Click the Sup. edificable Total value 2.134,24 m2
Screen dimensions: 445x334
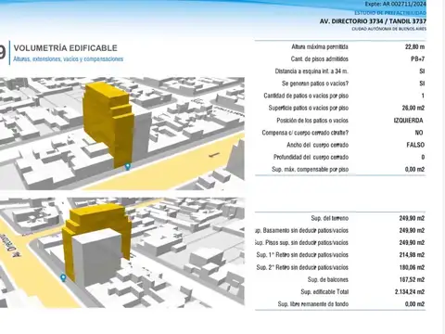pos(410,291)
